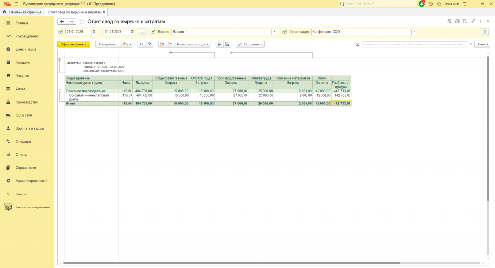This screenshot has height=268, width=495.
Task: Add report to favorites with star icon
Action: [82, 22]
